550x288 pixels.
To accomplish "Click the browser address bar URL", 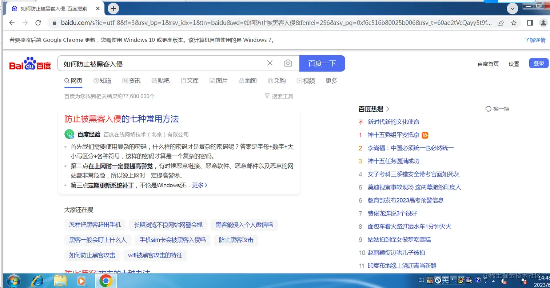I will pyautogui.click(x=276, y=23).
